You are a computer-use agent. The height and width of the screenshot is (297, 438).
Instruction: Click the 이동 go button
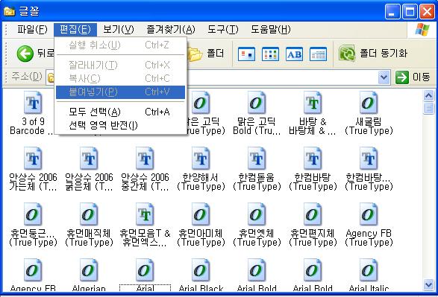click(x=413, y=77)
